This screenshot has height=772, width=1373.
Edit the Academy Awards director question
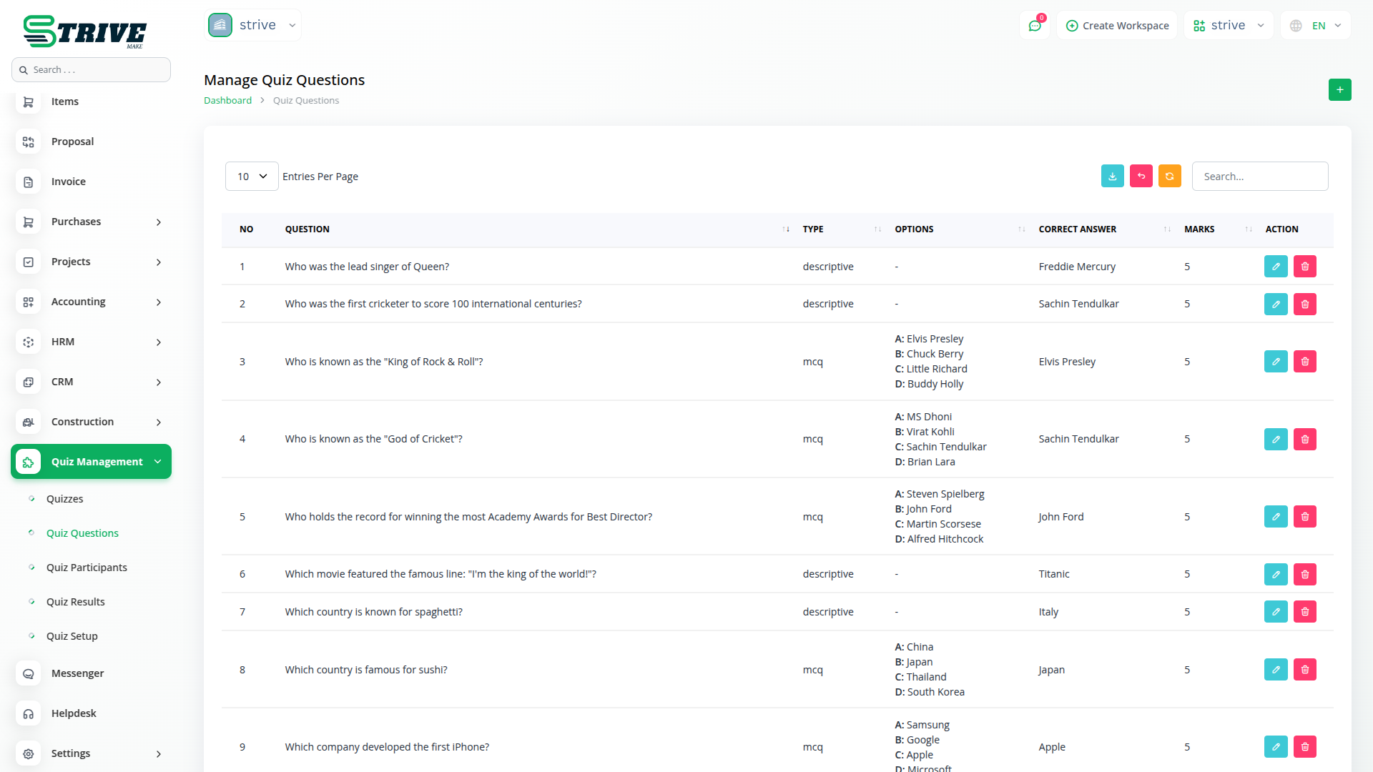pyautogui.click(x=1275, y=517)
